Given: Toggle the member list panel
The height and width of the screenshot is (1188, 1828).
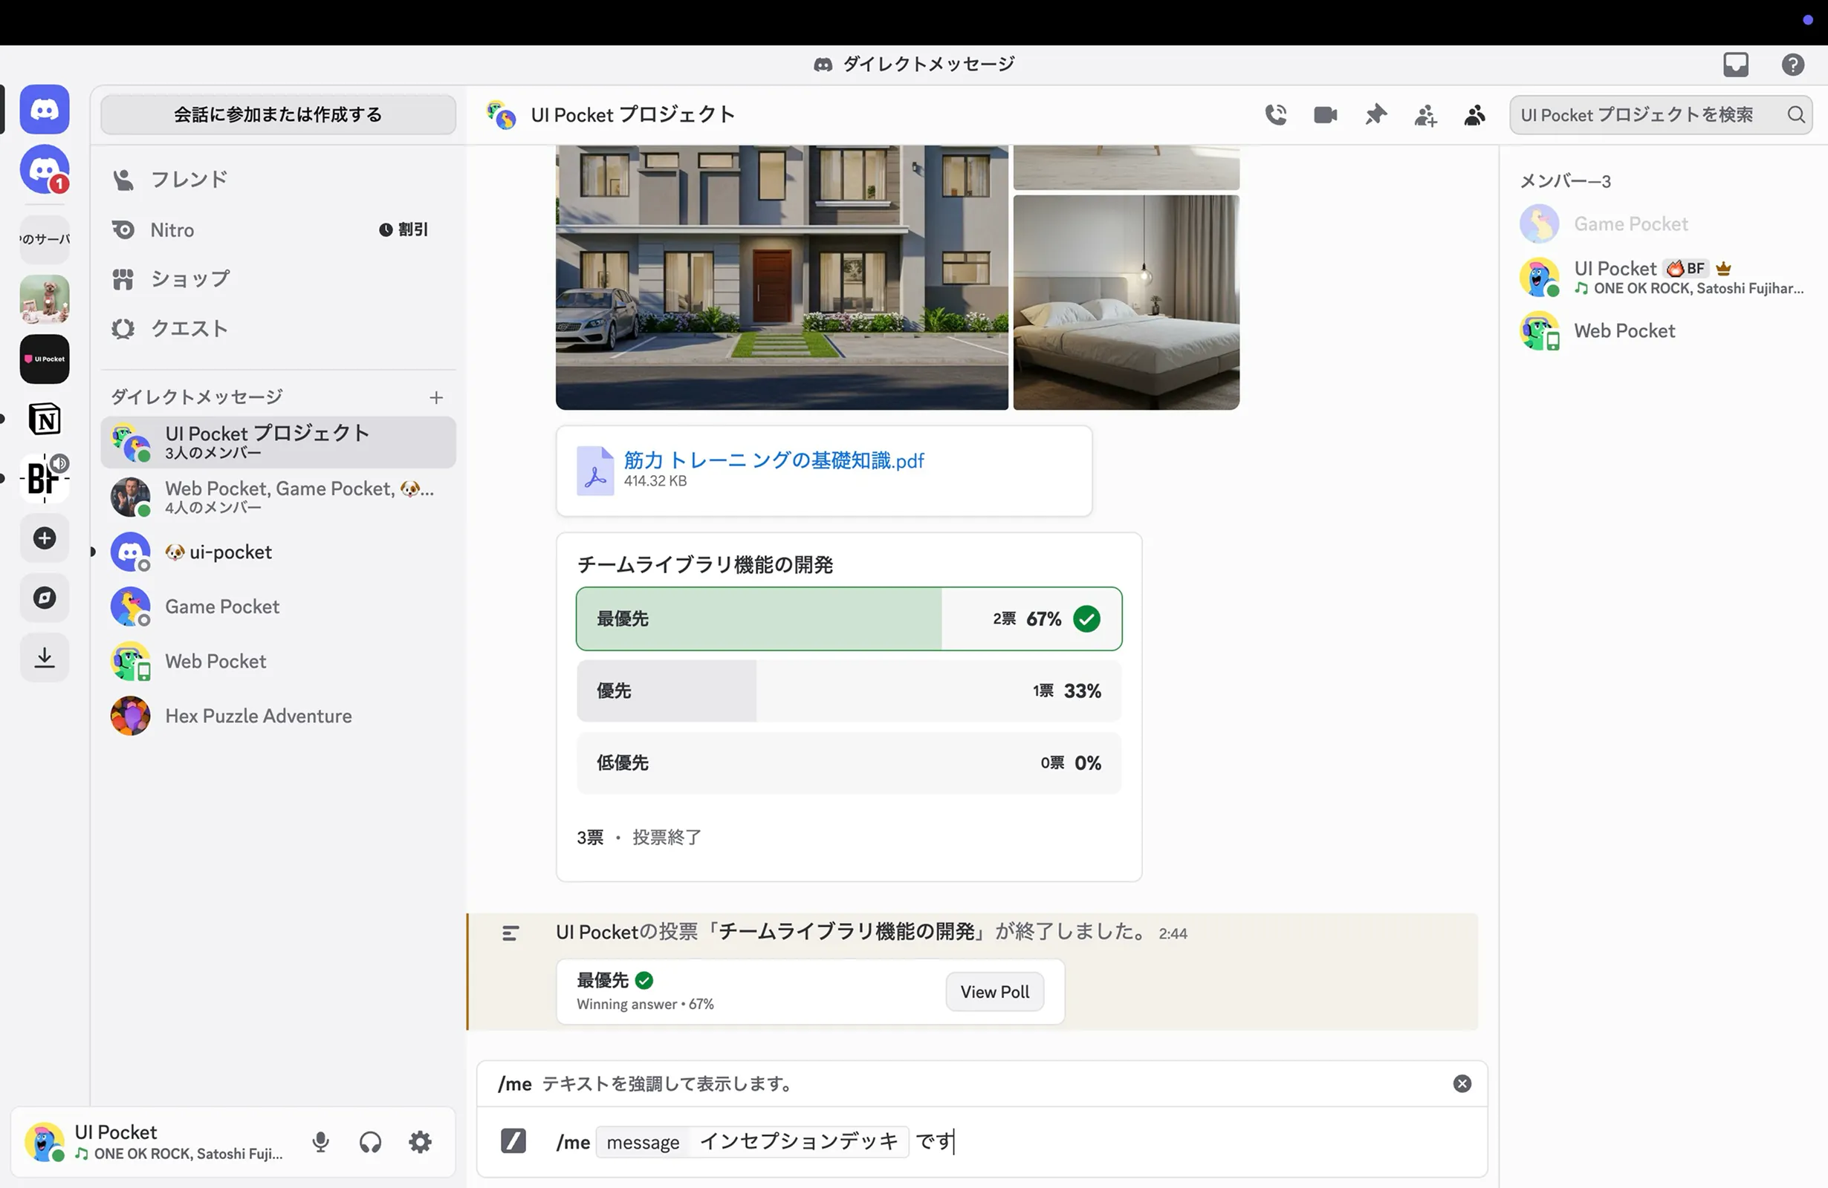Looking at the screenshot, I should click(x=1474, y=115).
